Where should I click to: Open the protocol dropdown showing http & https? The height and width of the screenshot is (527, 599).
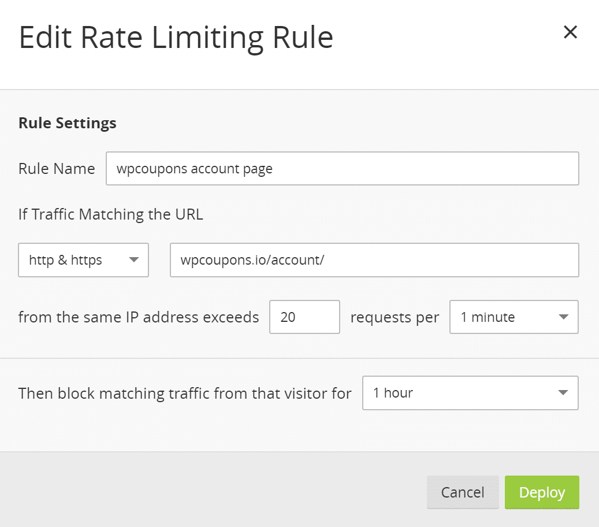[83, 260]
